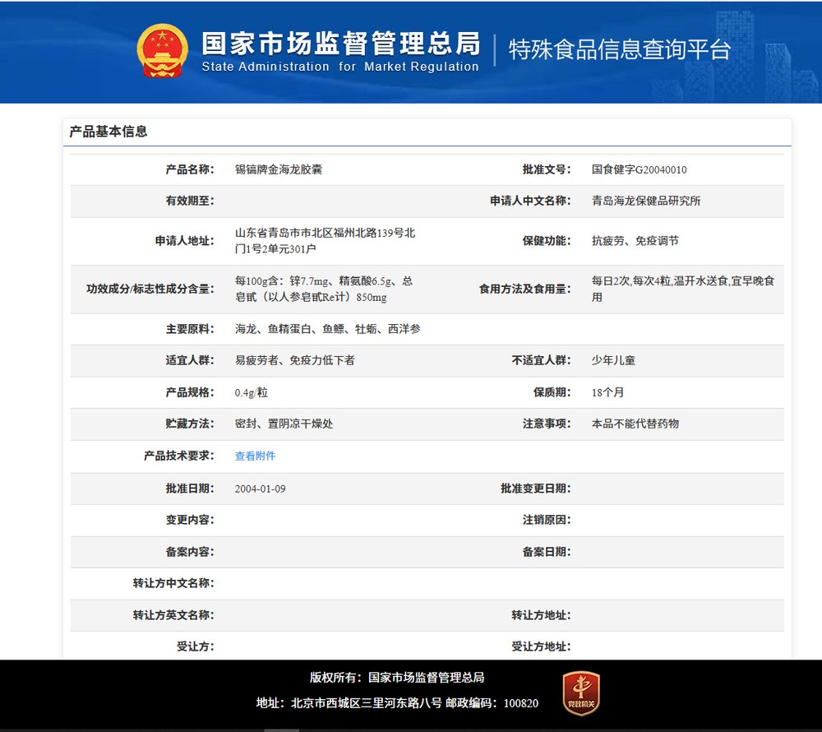
Task: Click the approval date 2004-01-09
Action: [x=260, y=489]
